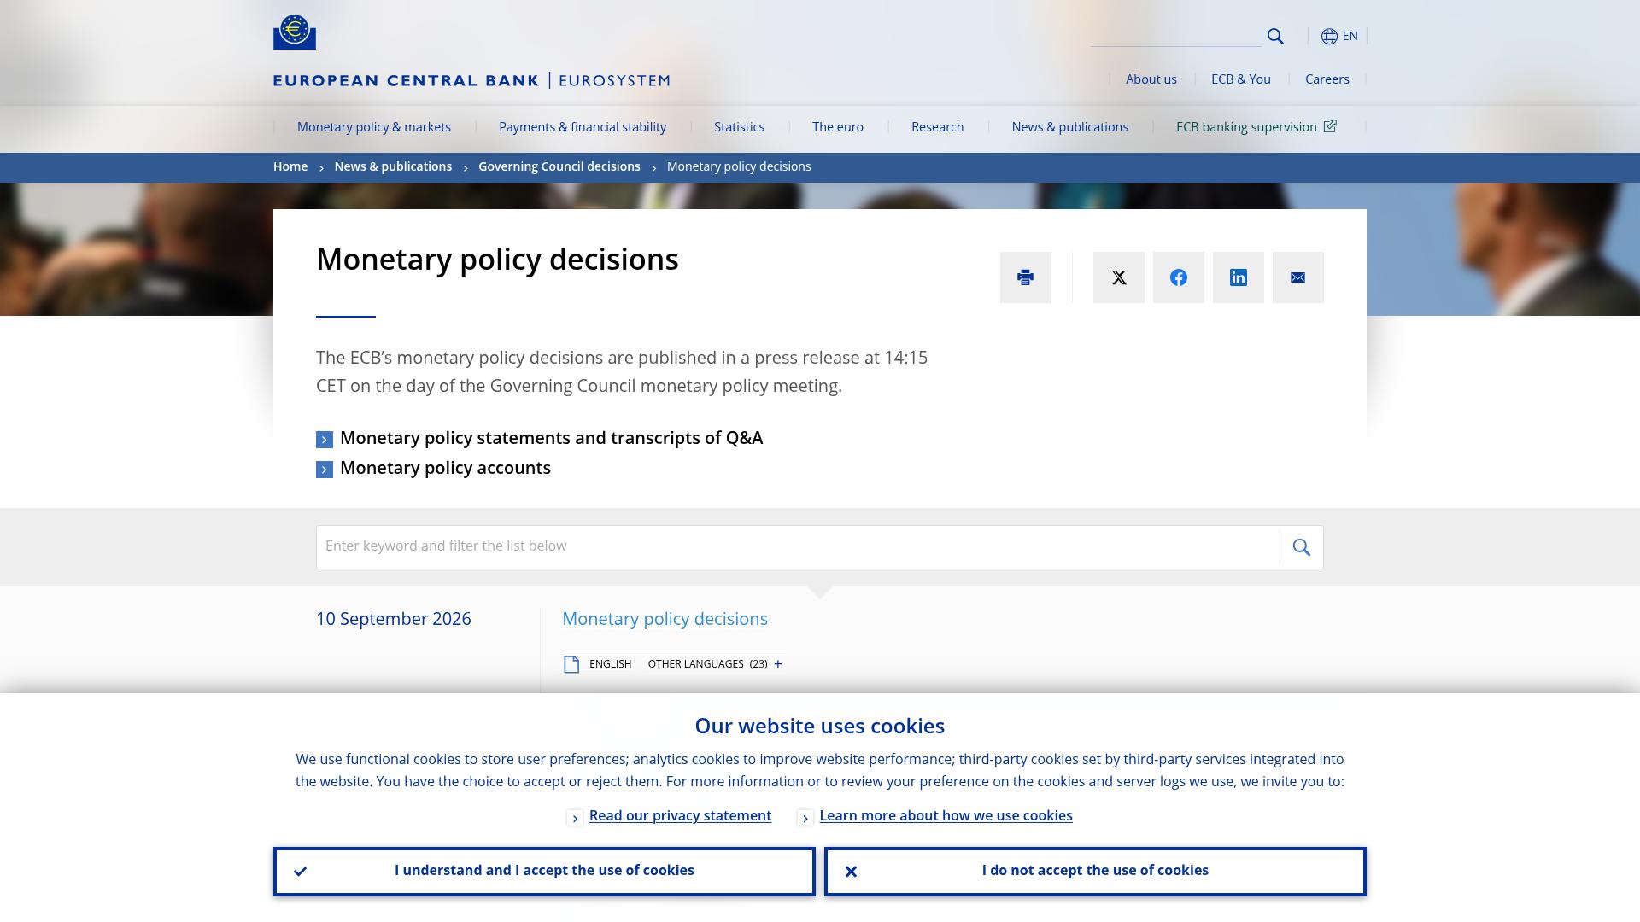Image resolution: width=1640 pixels, height=922 pixels.
Task: Click News & publications breadcrumb
Action: (393, 166)
